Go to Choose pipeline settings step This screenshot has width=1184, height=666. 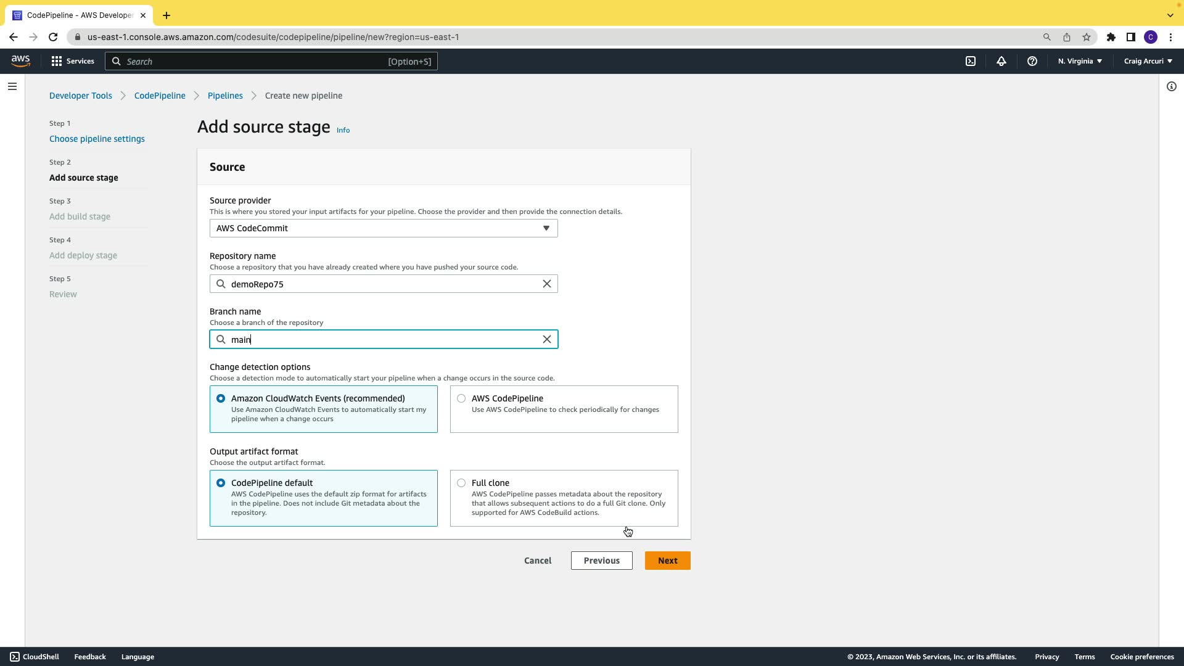97,139
